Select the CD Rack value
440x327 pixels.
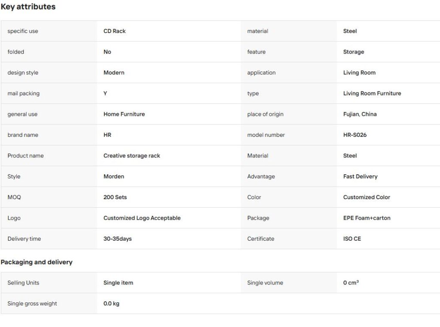(114, 31)
